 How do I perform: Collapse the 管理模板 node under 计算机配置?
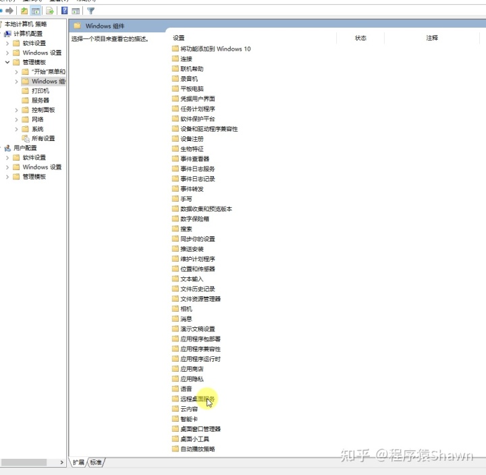pyautogui.click(x=7, y=62)
